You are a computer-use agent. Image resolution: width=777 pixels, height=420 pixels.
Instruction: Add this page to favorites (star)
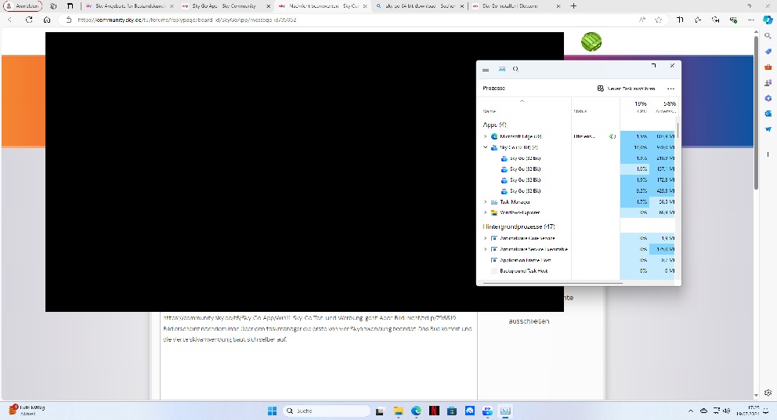click(658, 20)
